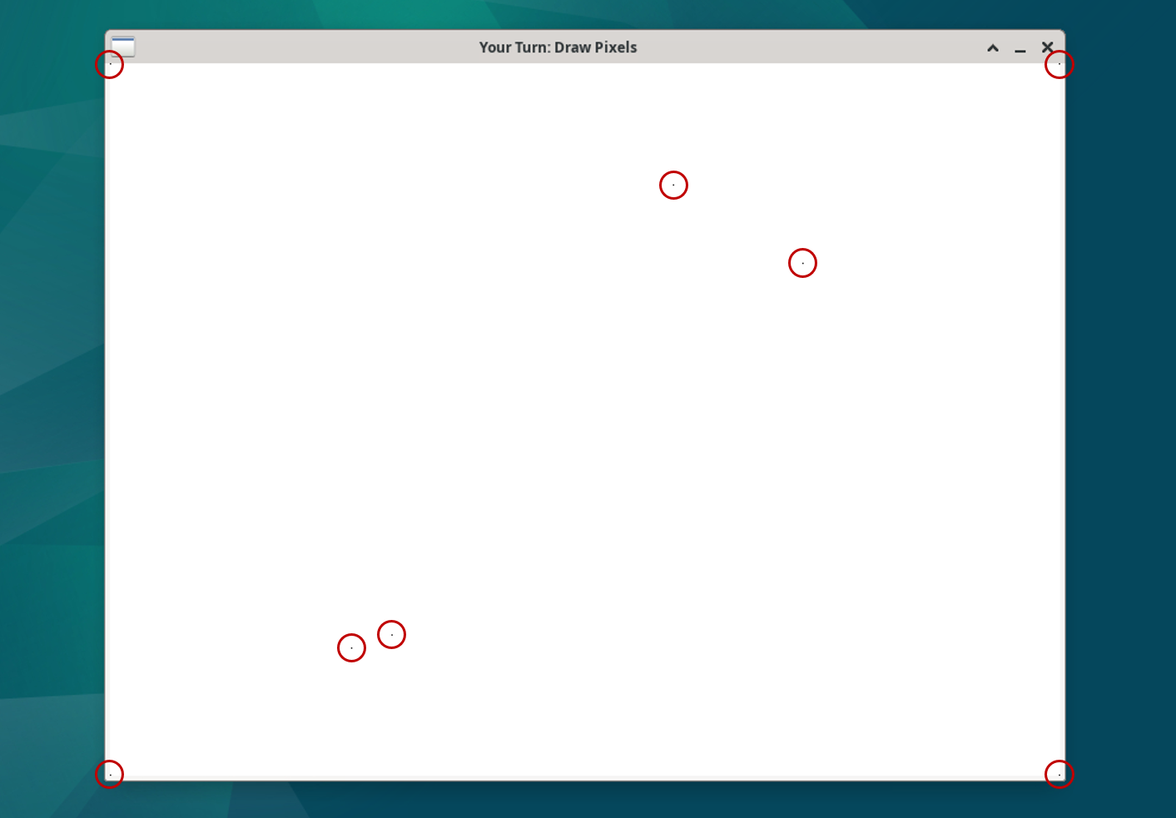Click the shade (caret) button in the title bar
The height and width of the screenshot is (818, 1176).
(992, 47)
